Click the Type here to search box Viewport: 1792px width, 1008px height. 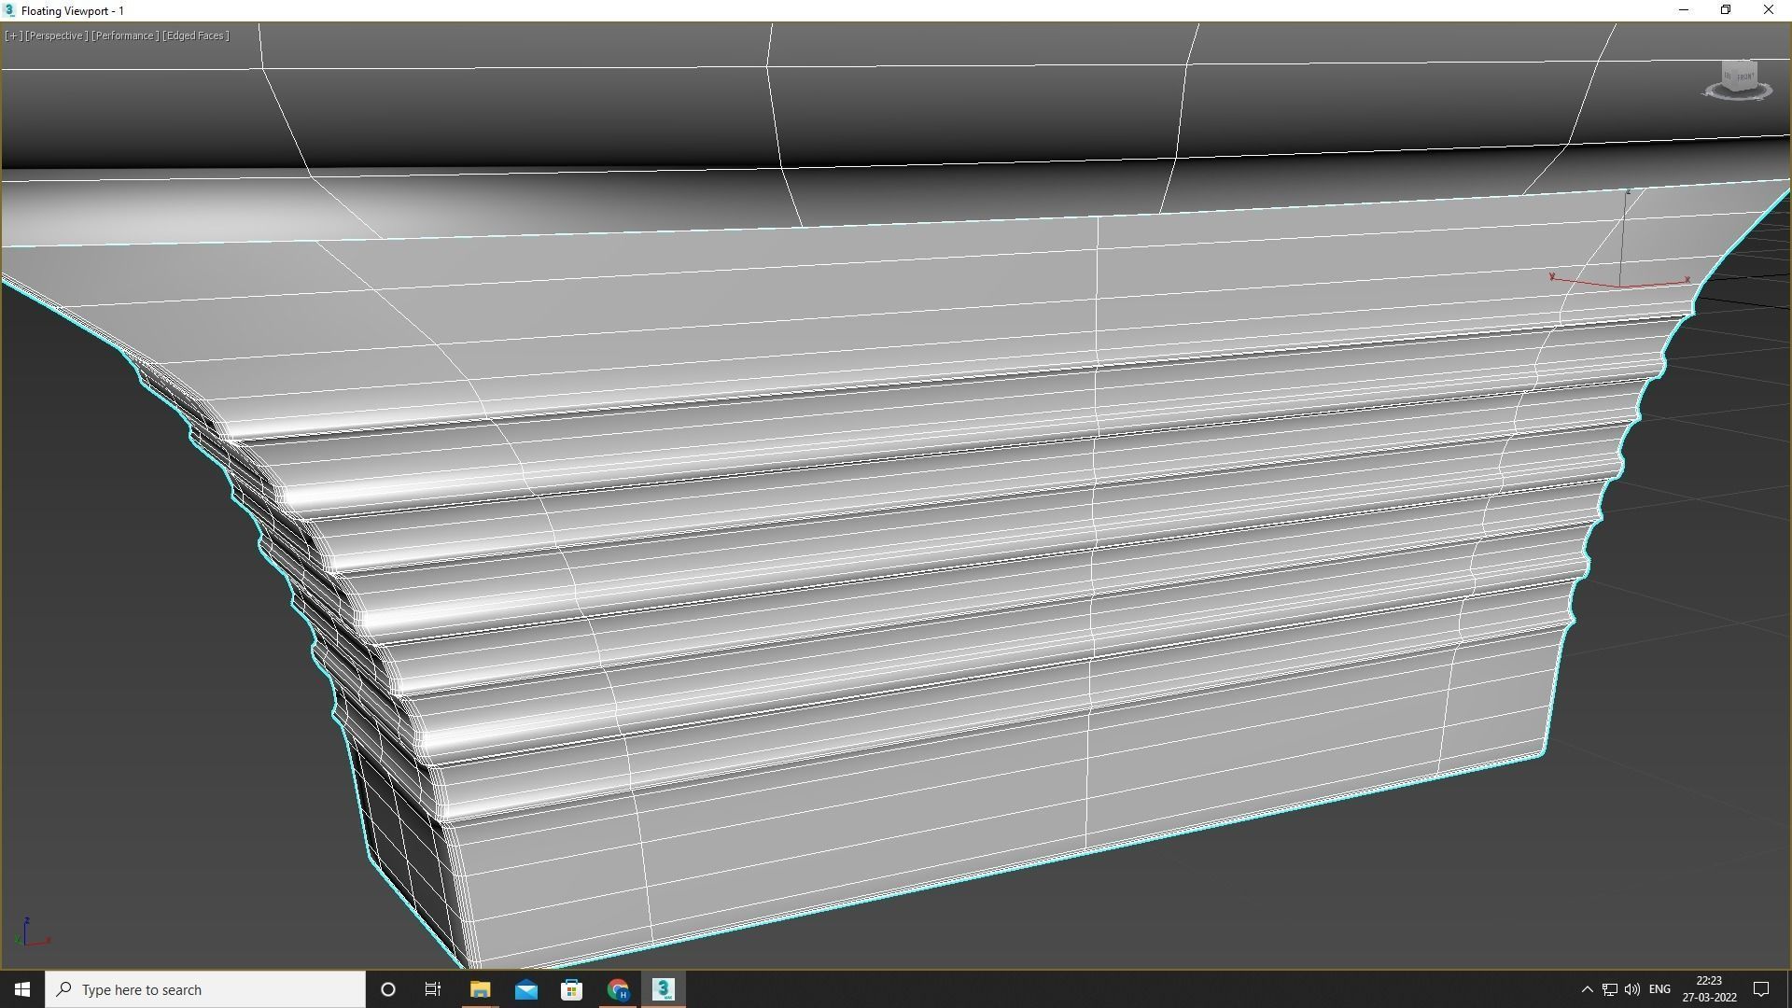pyautogui.click(x=205, y=989)
